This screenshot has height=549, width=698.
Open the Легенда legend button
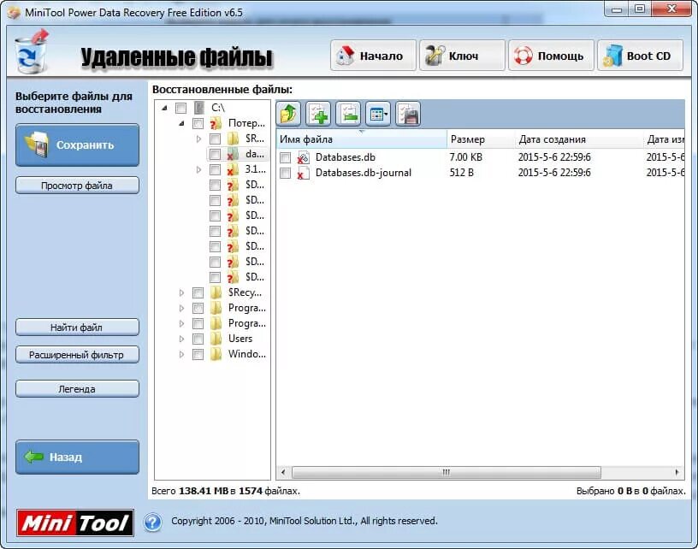pyautogui.click(x=78, y=389)
